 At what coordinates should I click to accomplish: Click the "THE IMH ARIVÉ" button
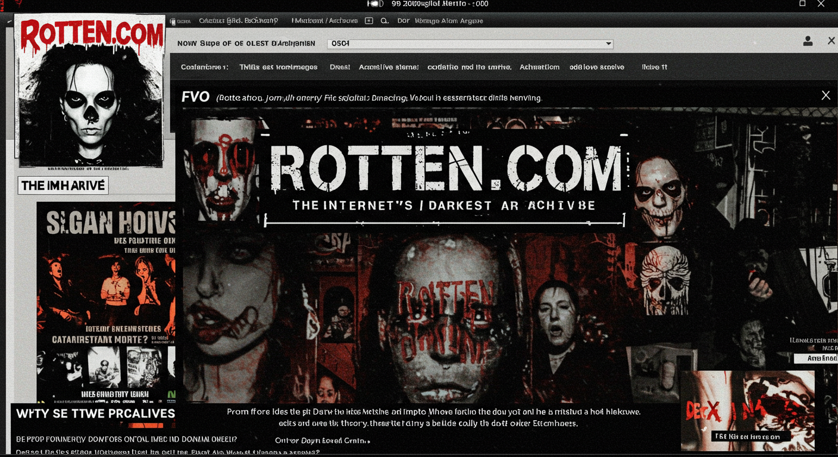62,186
